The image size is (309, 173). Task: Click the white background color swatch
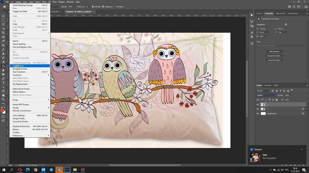(4, 112)
